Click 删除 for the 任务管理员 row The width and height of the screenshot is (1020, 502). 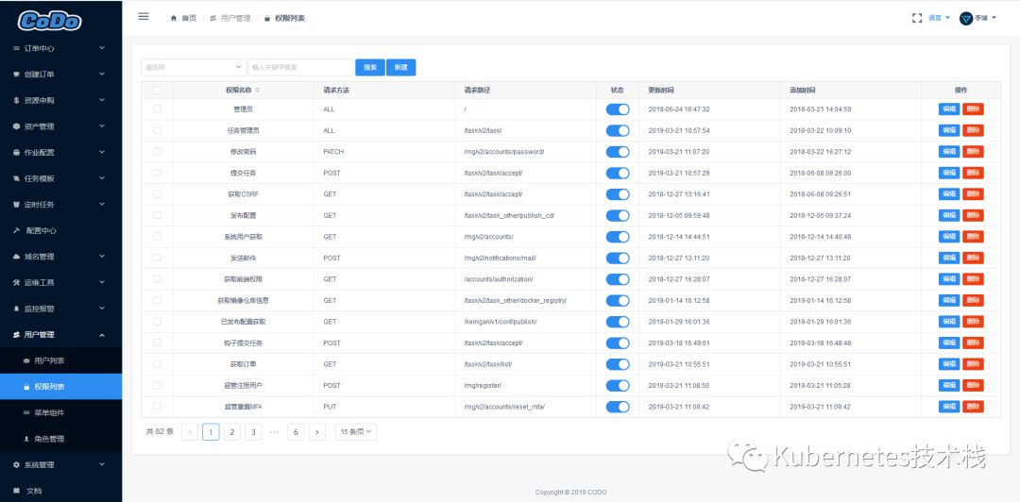(973, 130)
